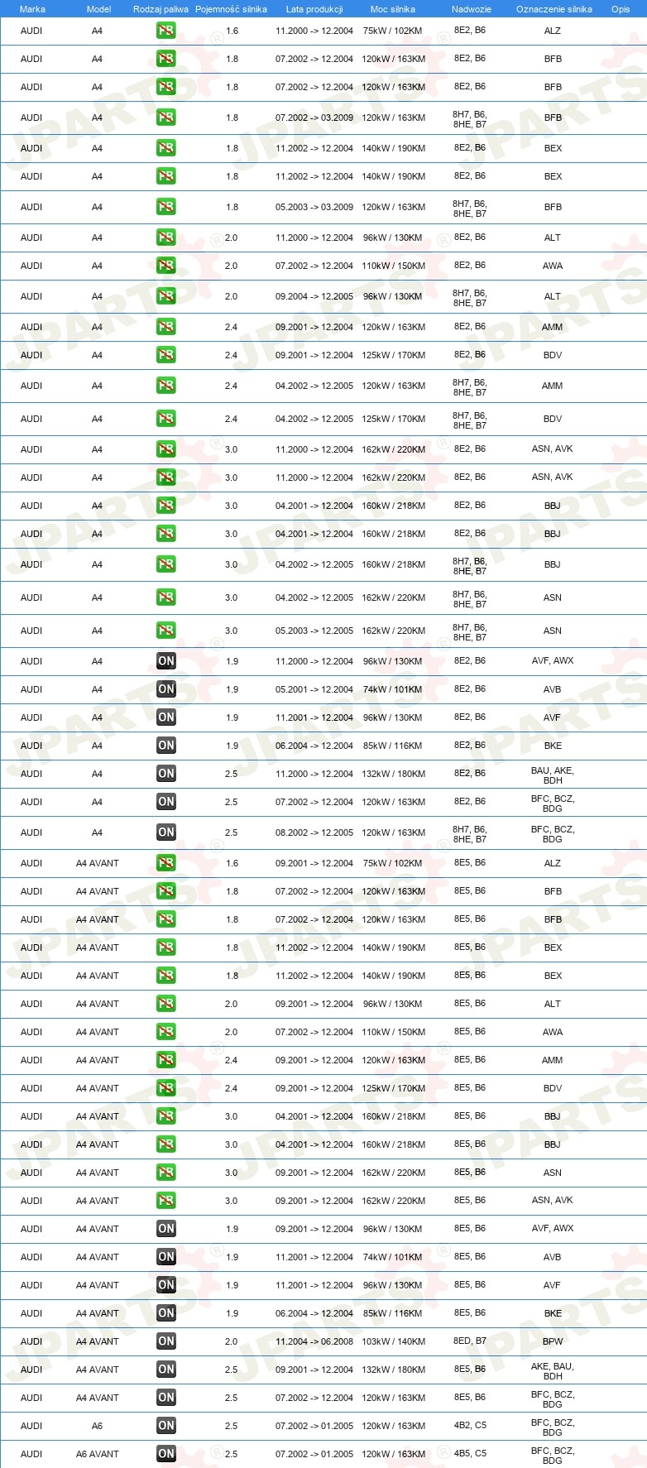Click the 'A6 AVANT' model cell
Viewport: 647px width, 1468px height.
click(98, 1454)
